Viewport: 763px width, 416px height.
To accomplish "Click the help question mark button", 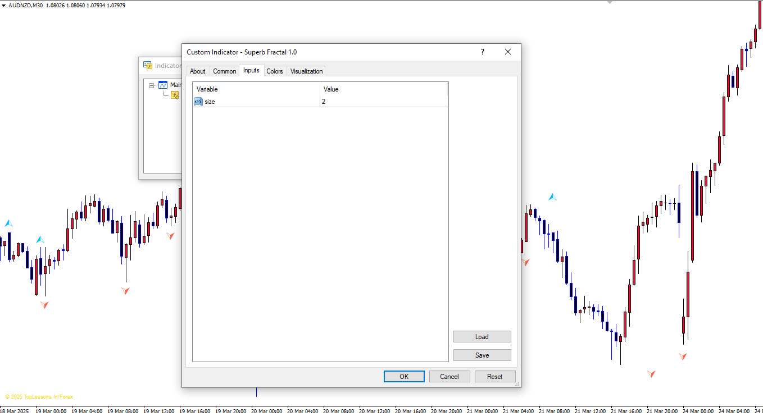I will [x=482, y=52].
